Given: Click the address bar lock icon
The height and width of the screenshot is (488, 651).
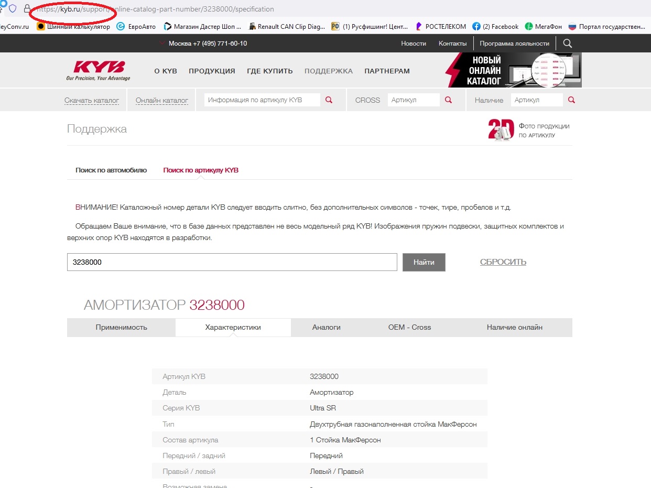Looking at the screenshot, I should point(27,9).
